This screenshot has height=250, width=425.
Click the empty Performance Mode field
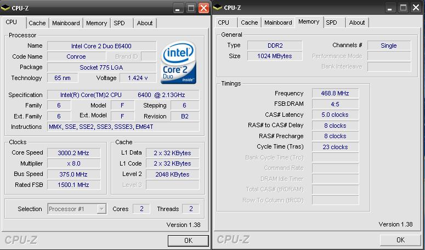[389, 56]
